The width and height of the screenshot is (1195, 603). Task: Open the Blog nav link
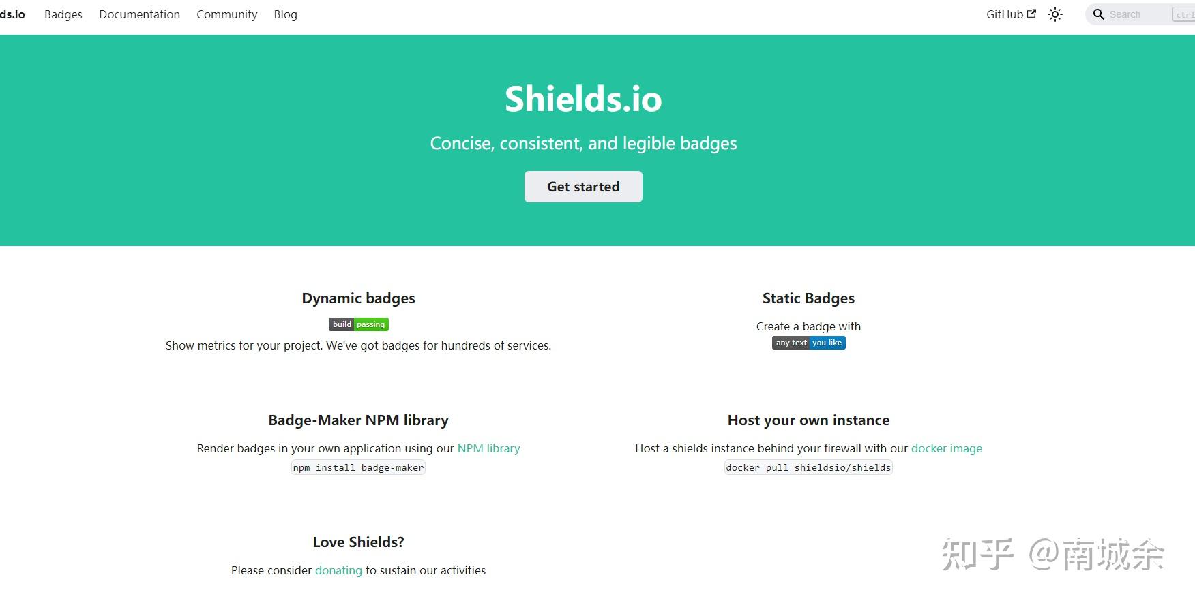point(285,14)
